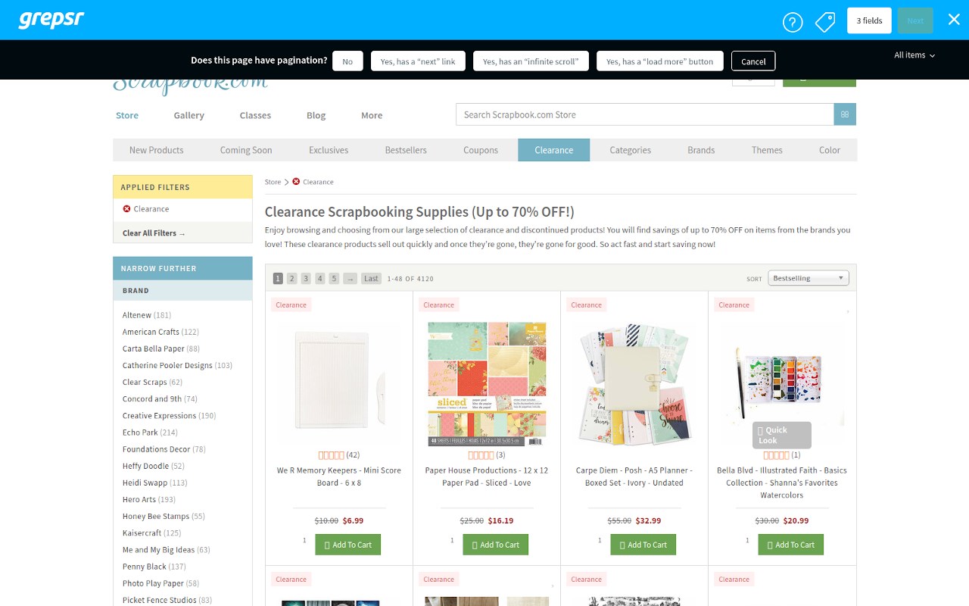Remove Clearance via breadcrumb red X

click(x=296, y=182)
